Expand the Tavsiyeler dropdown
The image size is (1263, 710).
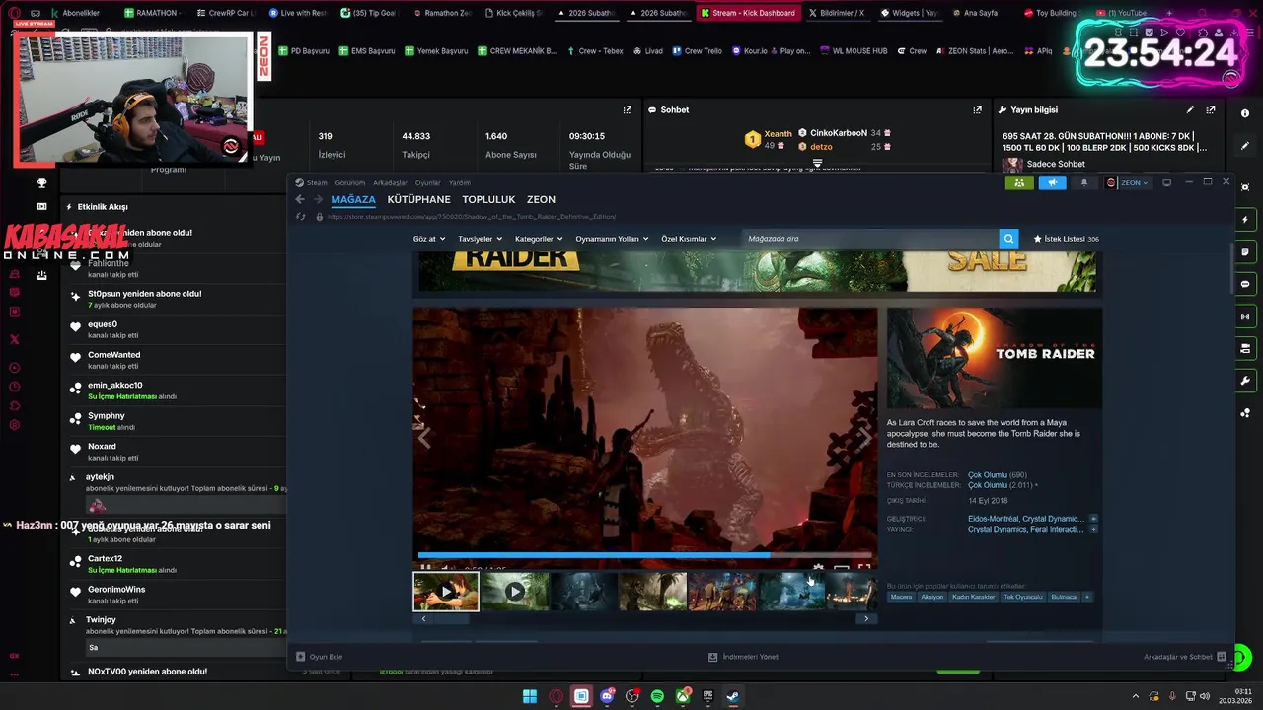[481, 239]
